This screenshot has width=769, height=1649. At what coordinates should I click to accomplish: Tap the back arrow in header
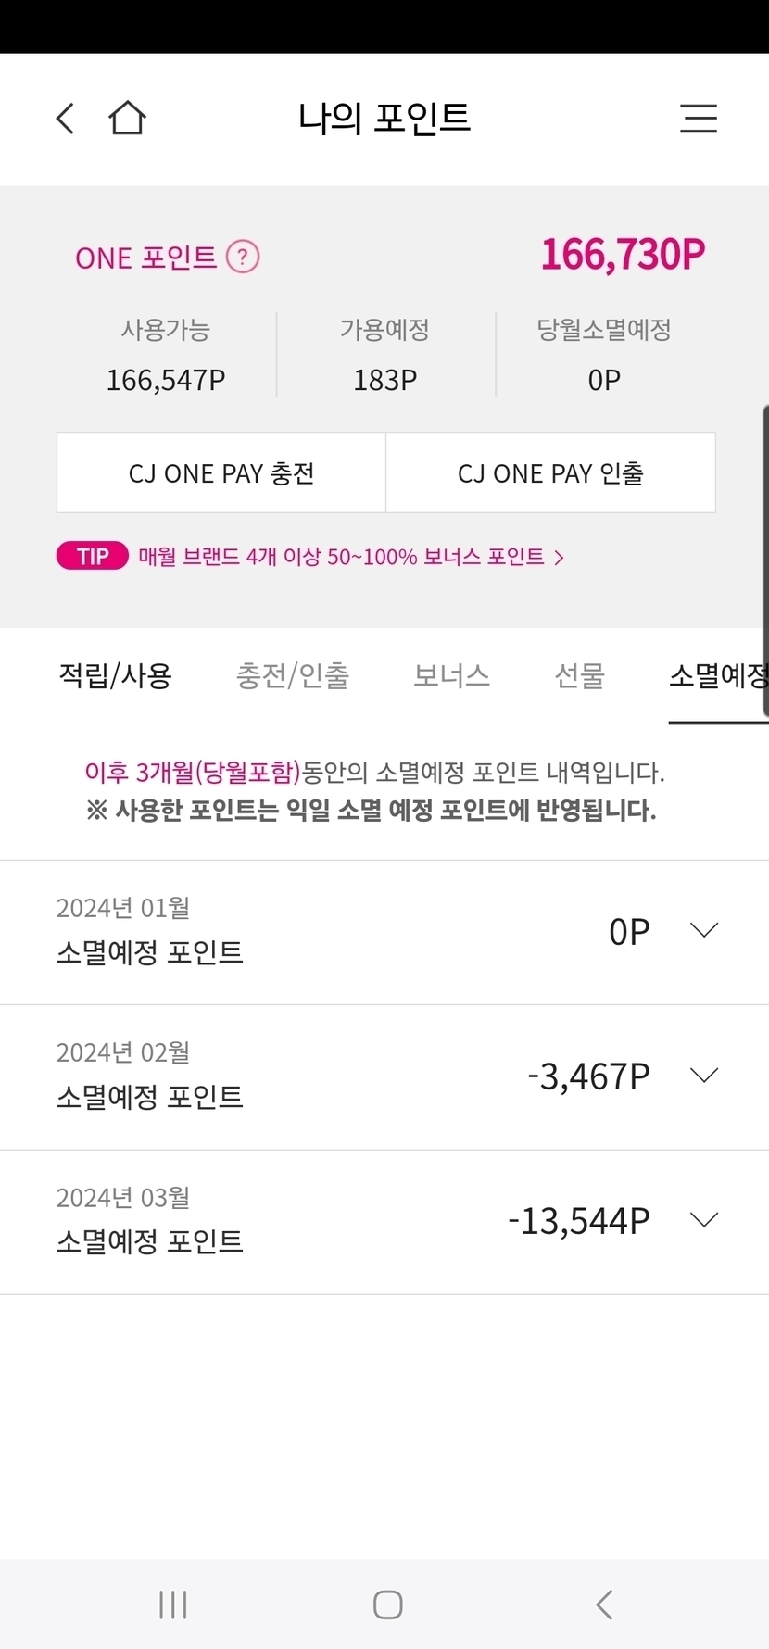pyautogui.click(x=65, y=119)
